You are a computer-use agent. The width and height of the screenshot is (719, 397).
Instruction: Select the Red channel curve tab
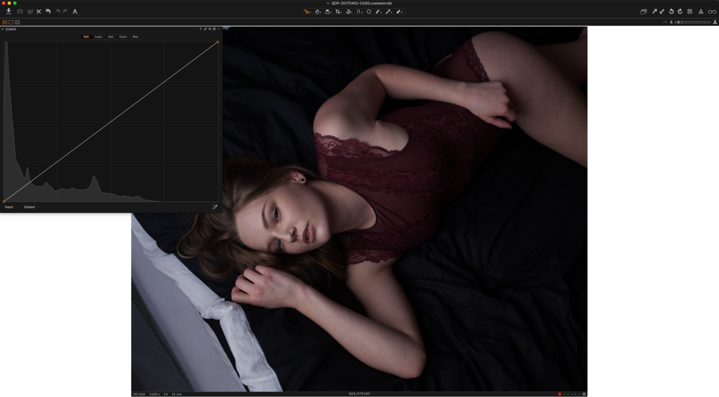[x=111, y=36]
